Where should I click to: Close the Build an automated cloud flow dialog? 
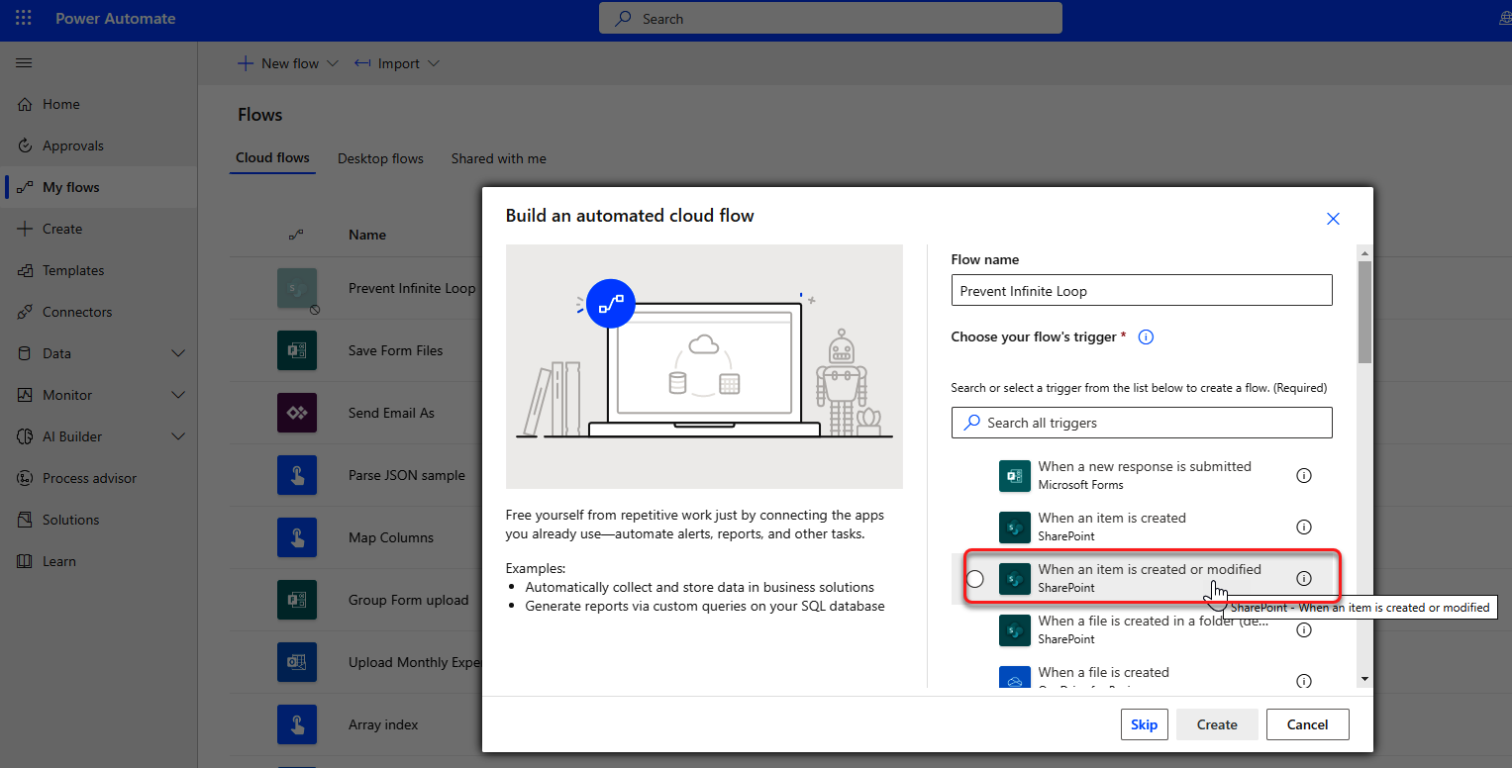(1333, 219)
